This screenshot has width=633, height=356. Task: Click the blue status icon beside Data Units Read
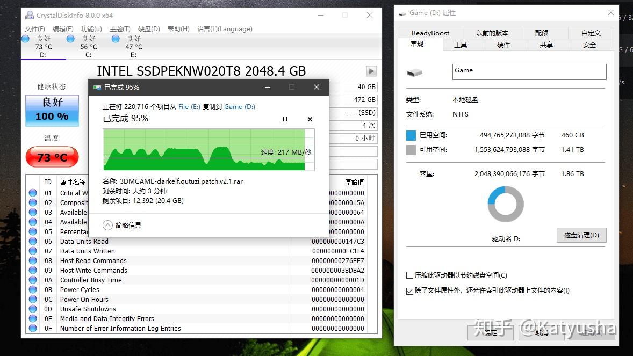click(33, 241)
